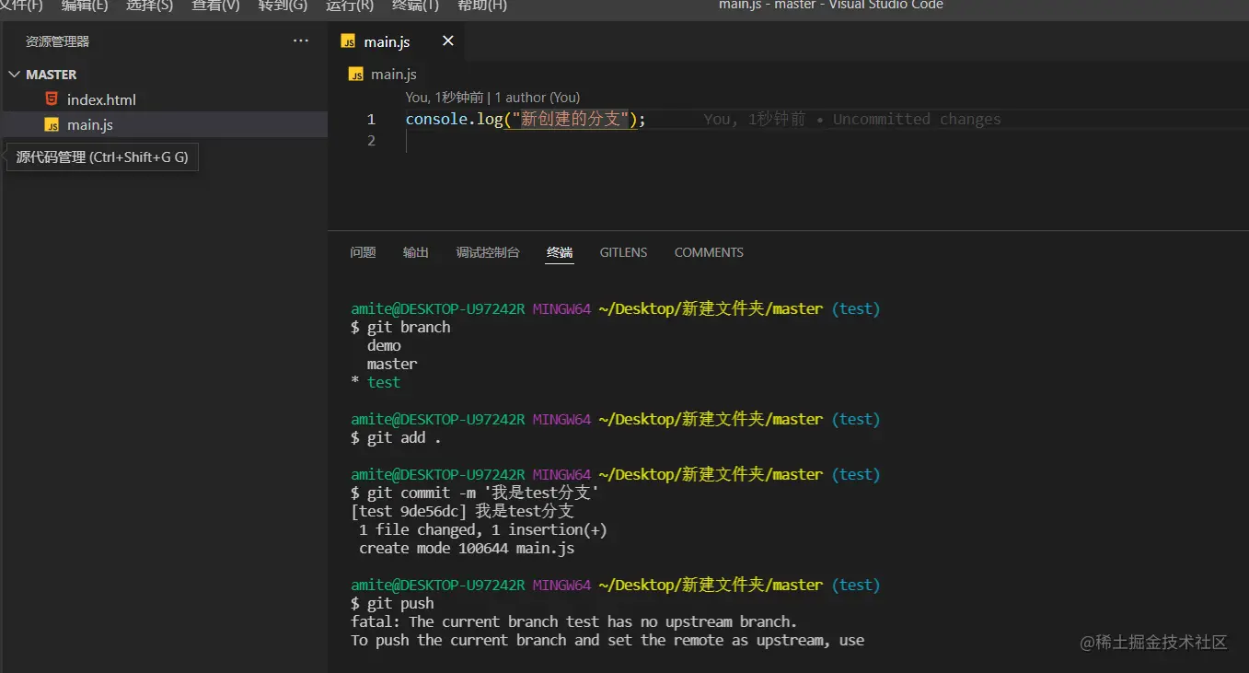
Task: Open the 问题 panel tab
Action: [363, 252]
